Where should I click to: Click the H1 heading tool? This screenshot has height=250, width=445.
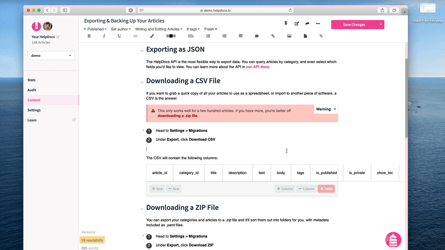pyautogui.click(x=191, y=36)
